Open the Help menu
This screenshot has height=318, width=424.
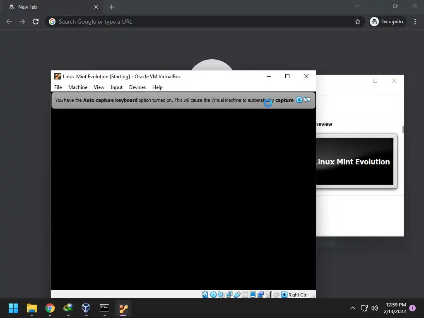(x=157, y=87)
